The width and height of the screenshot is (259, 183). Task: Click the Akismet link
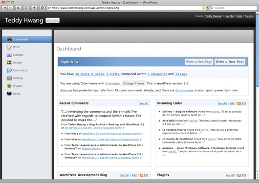click(66, 90)
